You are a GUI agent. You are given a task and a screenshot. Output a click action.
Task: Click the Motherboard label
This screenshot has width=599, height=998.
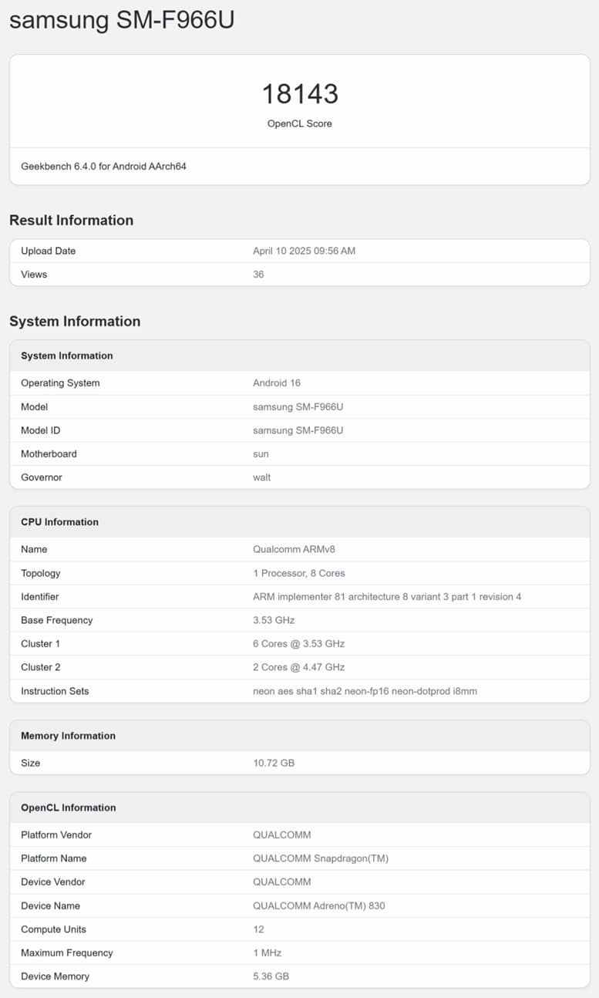(49, 453)
